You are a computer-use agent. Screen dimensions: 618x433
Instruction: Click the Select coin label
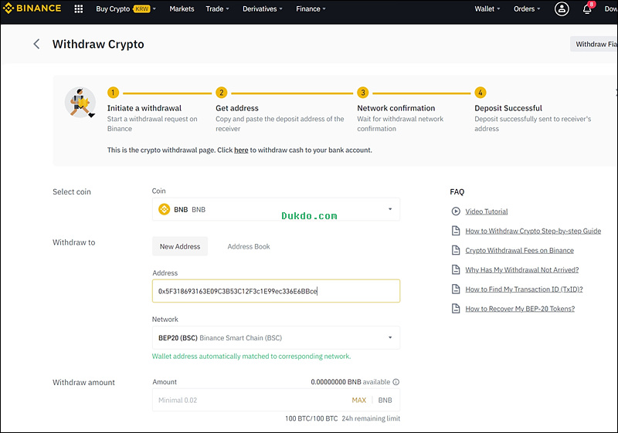point(72,191)
